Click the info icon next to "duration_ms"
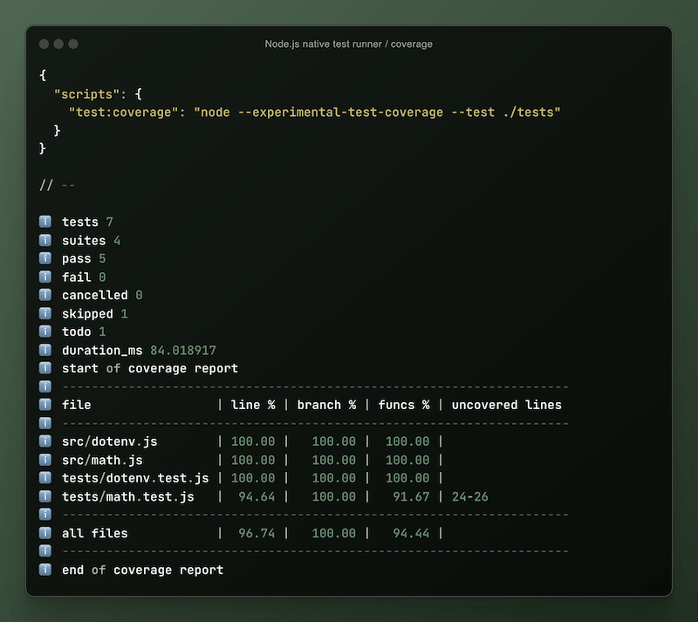The width and height of the screenshot is (698, 622). 45,350
